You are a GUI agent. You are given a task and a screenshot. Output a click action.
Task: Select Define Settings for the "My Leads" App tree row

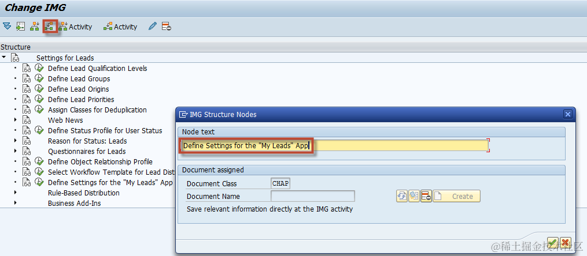pyautogui.click(x=110, y=182)
